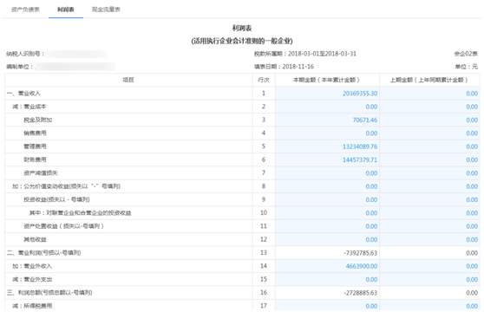Click the 项目 column header
Viewport: 484px width, 312px height.
[128, 80]
